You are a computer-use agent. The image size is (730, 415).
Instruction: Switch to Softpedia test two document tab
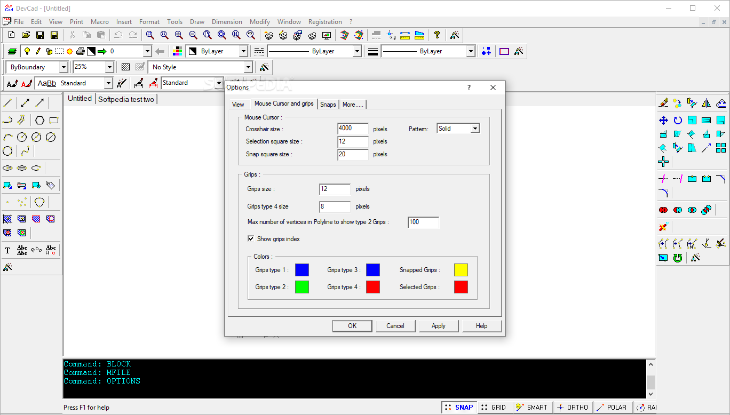pos(126,99)
